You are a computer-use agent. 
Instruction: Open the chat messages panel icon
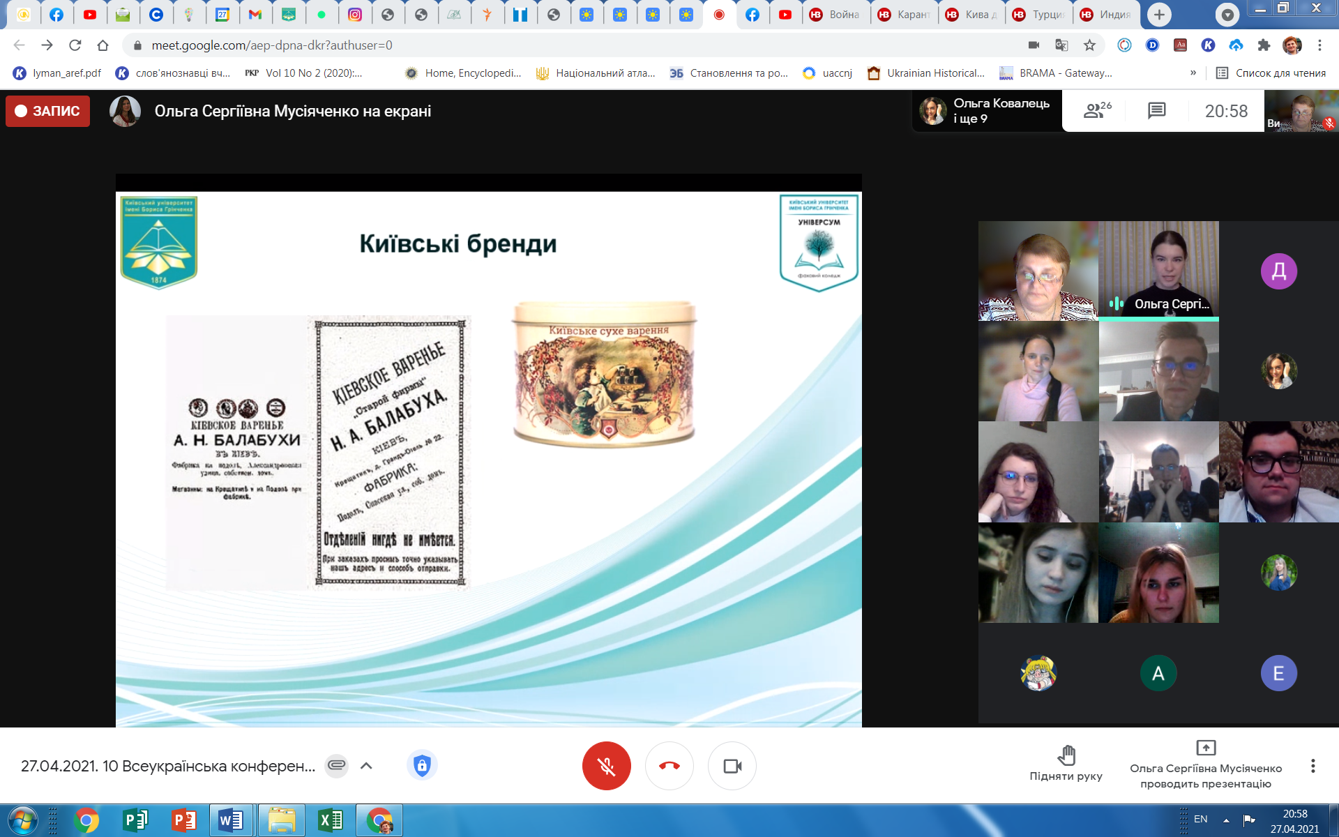pos(1156,111)
